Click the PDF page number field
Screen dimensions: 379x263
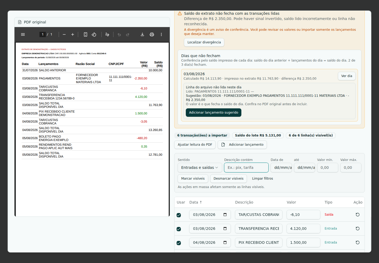point(43,34)
